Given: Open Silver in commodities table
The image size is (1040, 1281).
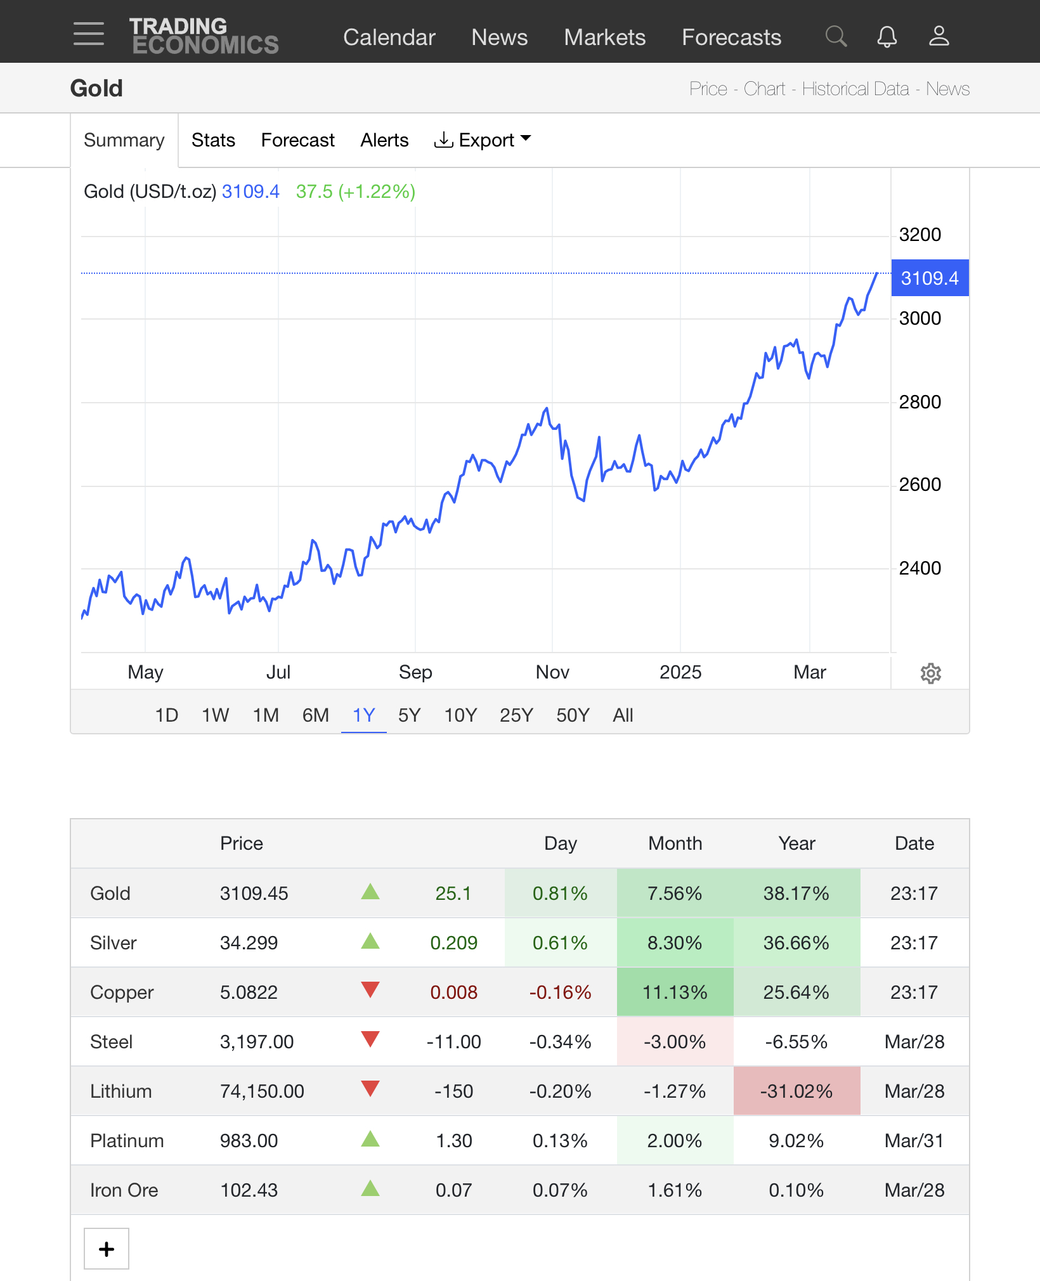Looking at the screenshot, I should 114,943.
